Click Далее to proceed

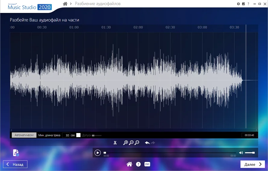pos(253,164)
